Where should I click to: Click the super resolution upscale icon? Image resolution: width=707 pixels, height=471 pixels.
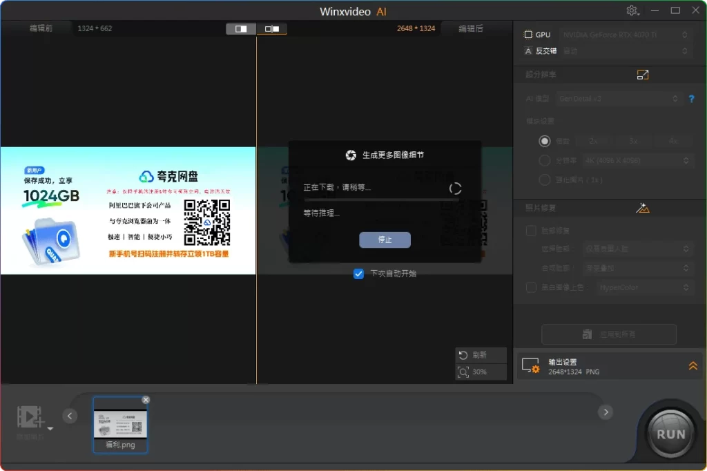643,75
